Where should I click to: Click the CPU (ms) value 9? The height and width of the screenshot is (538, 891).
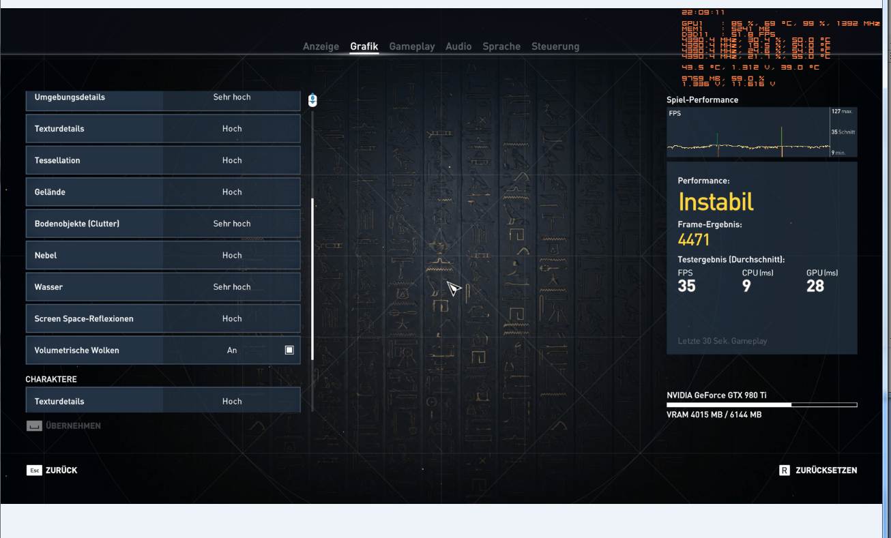[746, 286]
